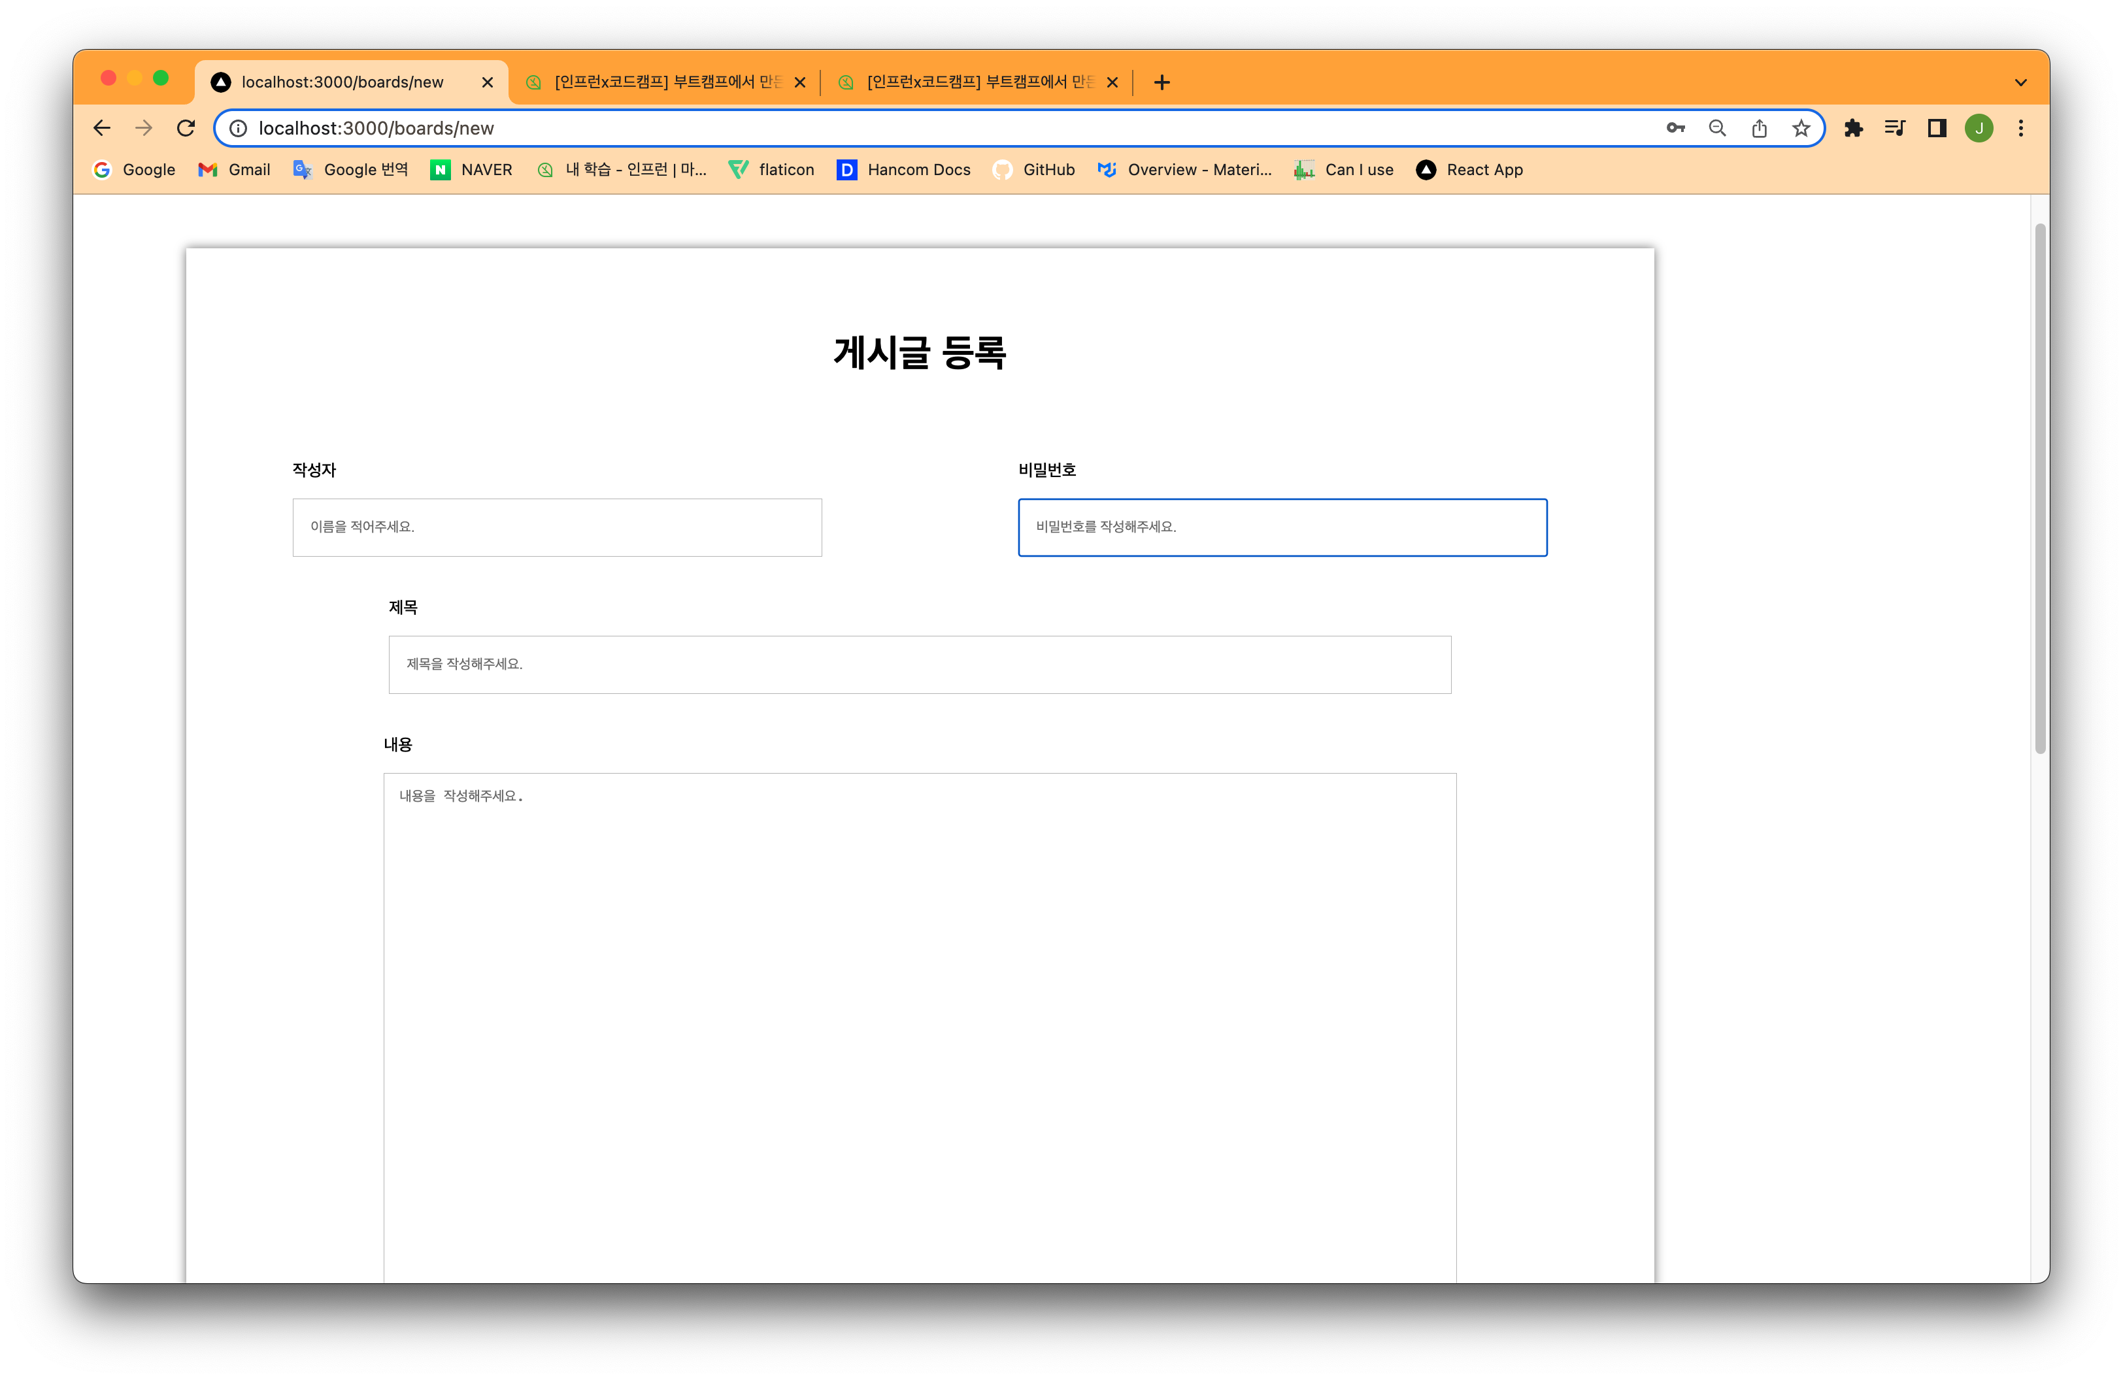
Task: Open the Google 번역 bookmark
Action: (350, 169)
